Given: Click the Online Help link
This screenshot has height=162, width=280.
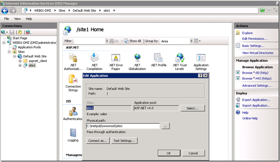Looking at the screenshot, I should pyautogui.click(x=250, y=118).
